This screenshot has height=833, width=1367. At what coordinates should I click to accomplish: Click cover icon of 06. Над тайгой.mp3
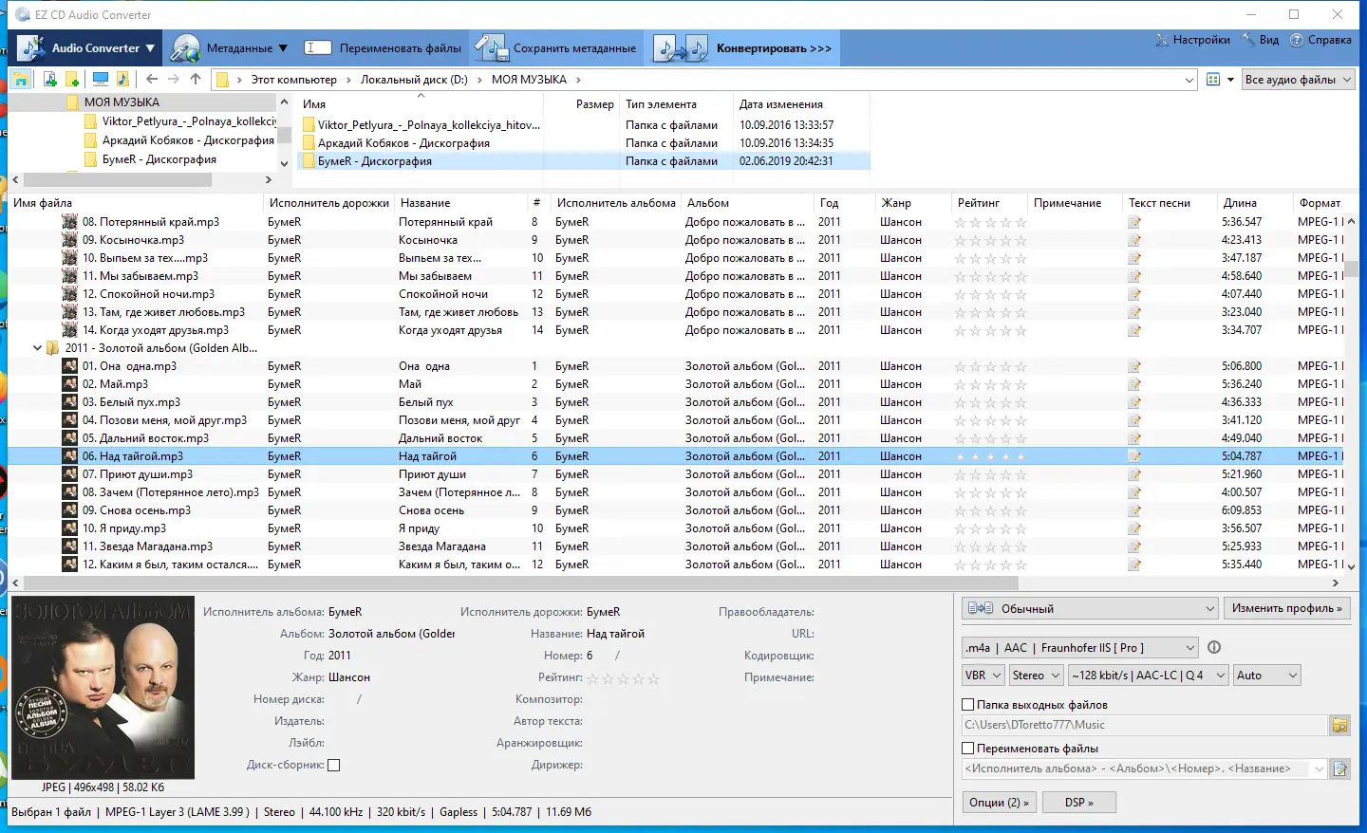[x=69, y=456]
